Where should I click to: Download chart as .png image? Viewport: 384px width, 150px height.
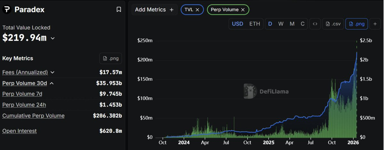pos(356,24)
